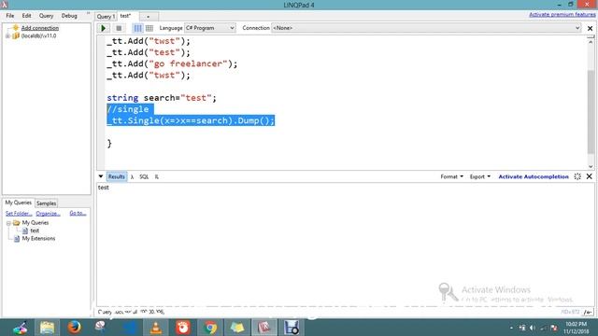The image size is (598, 336).
Task: Click the editor vertical scrollbar thumb
Action: click(591, 112)
